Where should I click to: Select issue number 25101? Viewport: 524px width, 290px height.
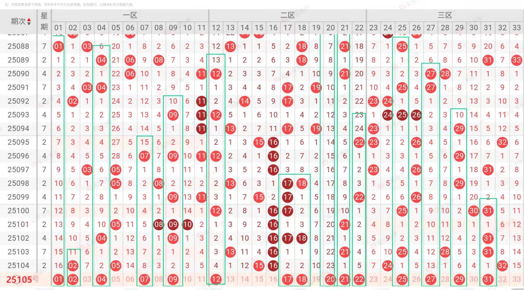coord(18,224)
